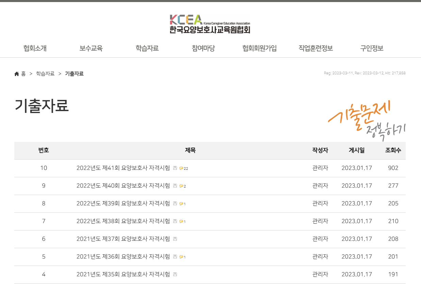Open the 학습자료 menu
This screenshot has width=421, height=284.
pyautogui.click(x=147, y=48)
